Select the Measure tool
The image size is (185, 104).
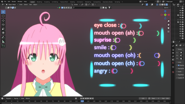pyautogui.click(x=3, y=42)
